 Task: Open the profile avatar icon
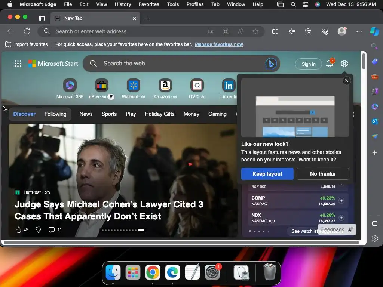point(342,31)
